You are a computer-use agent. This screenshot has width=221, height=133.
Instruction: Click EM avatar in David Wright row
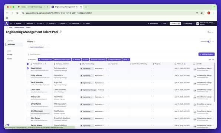click(x=195, y=69)
